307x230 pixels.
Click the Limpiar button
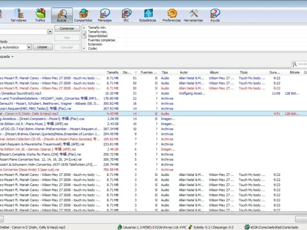43,47
